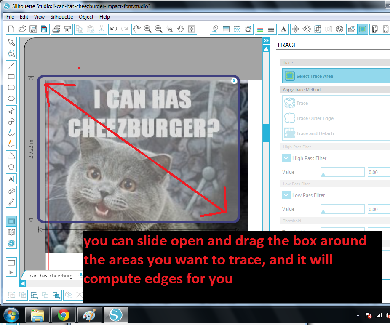Open the Print dialog icon
390x325 pixels.
coord(57,29)
